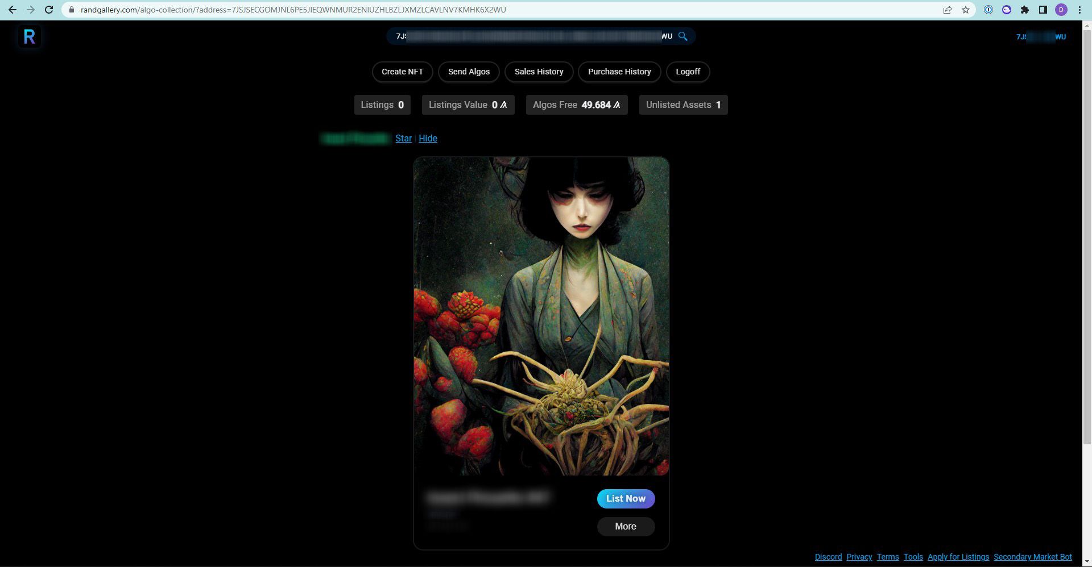Open Apply for Listings link
This screenshot has width=1092, height=567.
pyautogui.click(x=958, y=557)
